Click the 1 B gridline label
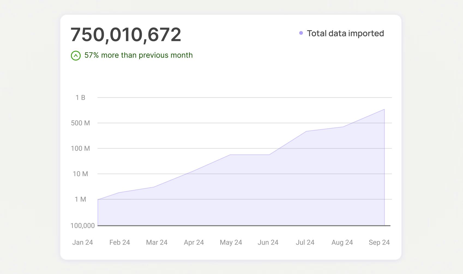 pos(80,97)
